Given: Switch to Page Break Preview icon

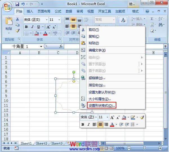Looking at the screenshot, I should tap(111, 148).
